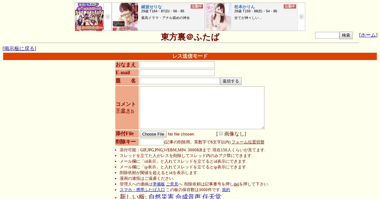Viewport: 380px width, 199px height.
Task: Click the next arrow in the ad carousel
Action: [x=301, y=17]
